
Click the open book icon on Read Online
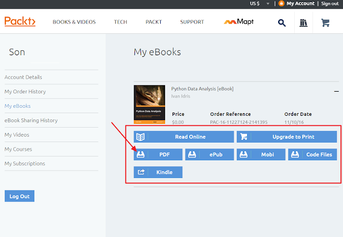pyautogui.click(x=140, y=137)
